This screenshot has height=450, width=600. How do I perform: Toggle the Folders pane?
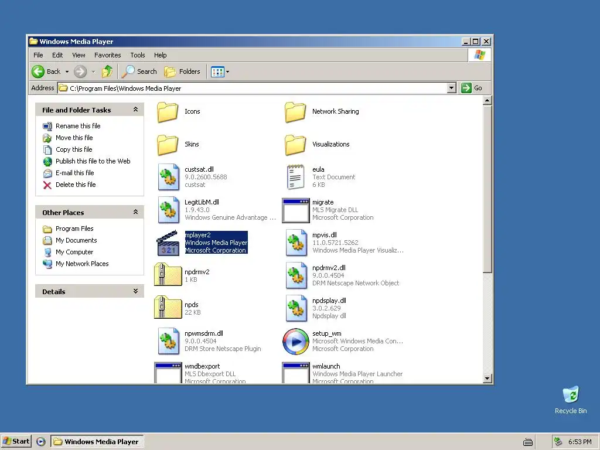182,71
